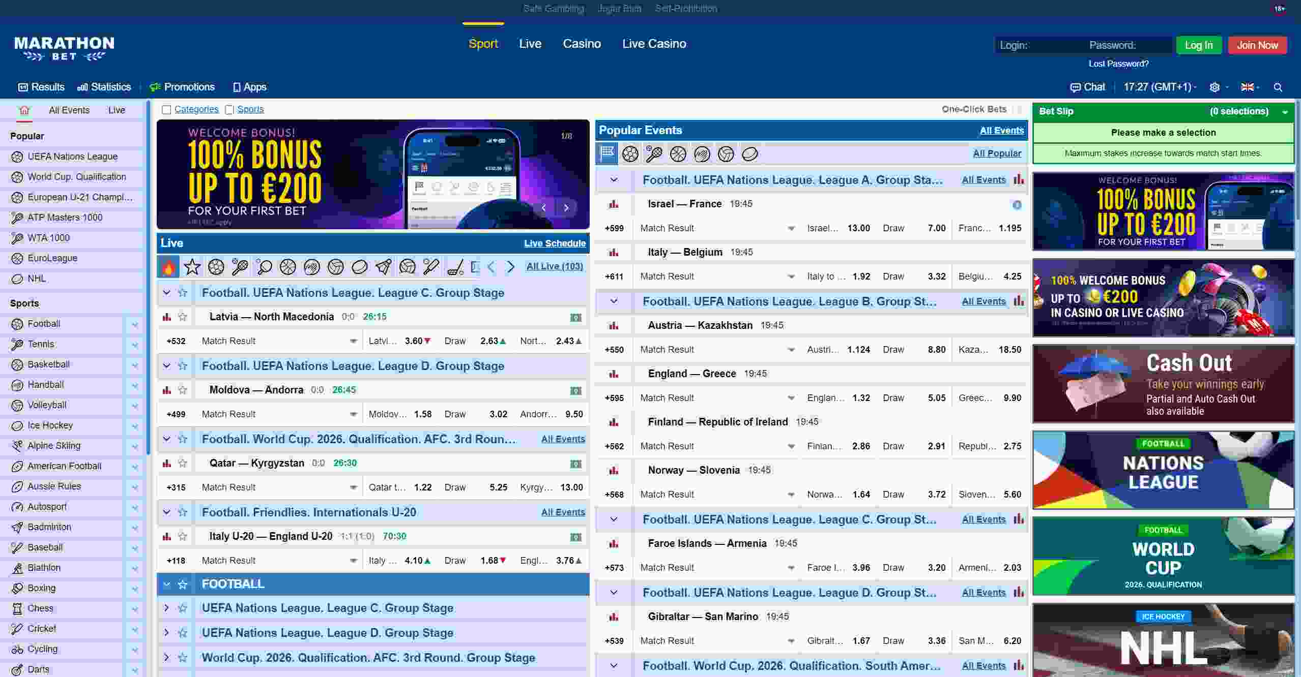Open the Results menu item
Screen dimensions: 1301x677
(x=41, y=87)
